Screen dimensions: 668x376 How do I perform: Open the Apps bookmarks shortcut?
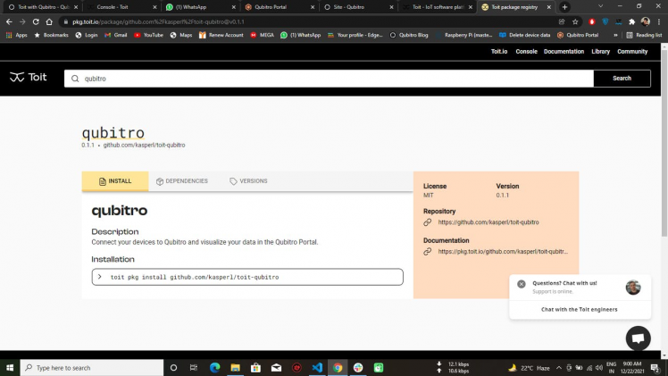17,35
